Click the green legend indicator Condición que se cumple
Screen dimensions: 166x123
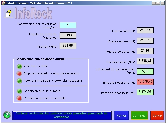coord(19,91)
